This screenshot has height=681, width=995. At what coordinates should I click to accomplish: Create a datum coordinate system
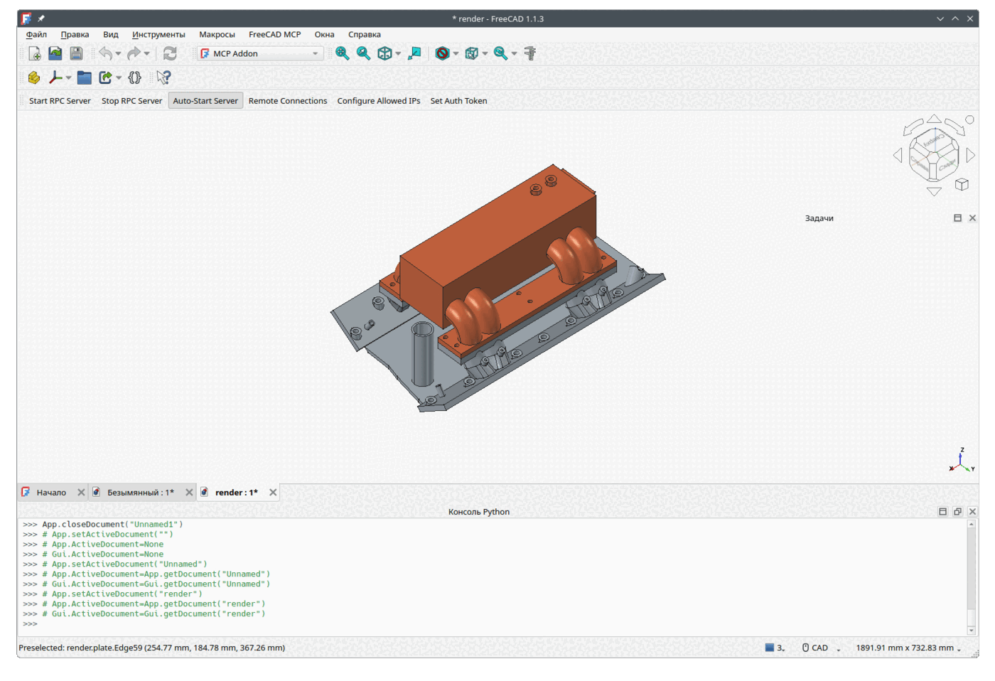pyautogui.click(x=55, y=77)
